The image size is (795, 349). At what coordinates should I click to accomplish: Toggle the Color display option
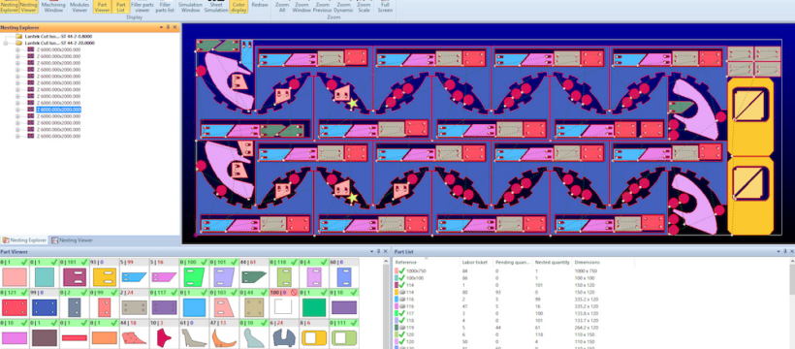pyautogui.click(x=238, y=7)
